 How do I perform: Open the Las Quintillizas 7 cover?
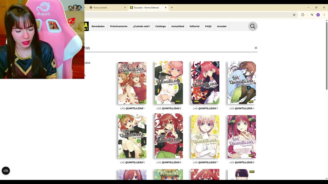point(205,136)
